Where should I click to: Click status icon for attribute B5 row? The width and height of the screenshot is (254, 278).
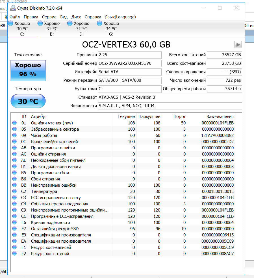click(14, 173)
